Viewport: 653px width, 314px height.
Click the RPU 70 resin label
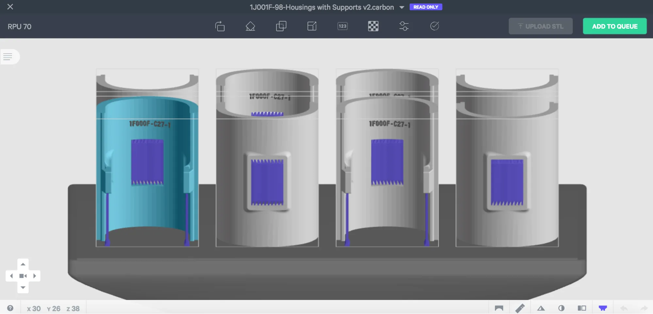coord(20,26)
